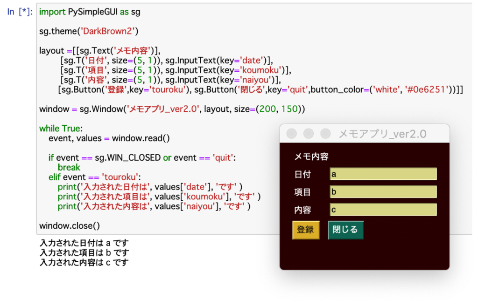
Task: Click the In [*] cell prompt
Action: click(20, 12)
